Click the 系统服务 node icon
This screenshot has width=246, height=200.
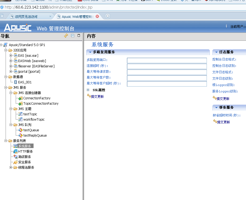15,146
